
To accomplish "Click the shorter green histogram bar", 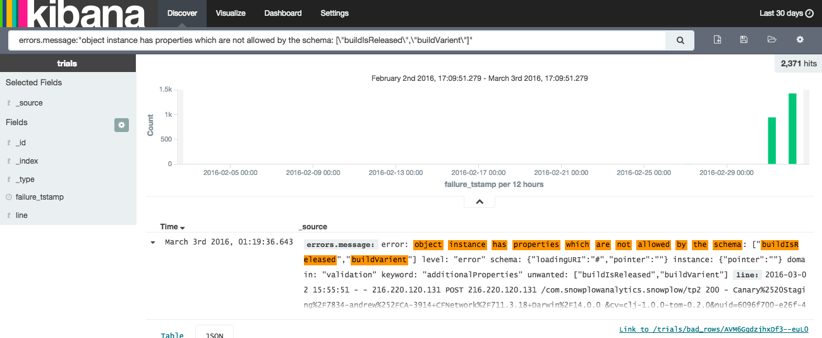I will pyautogui.click(x=771, y=140).
